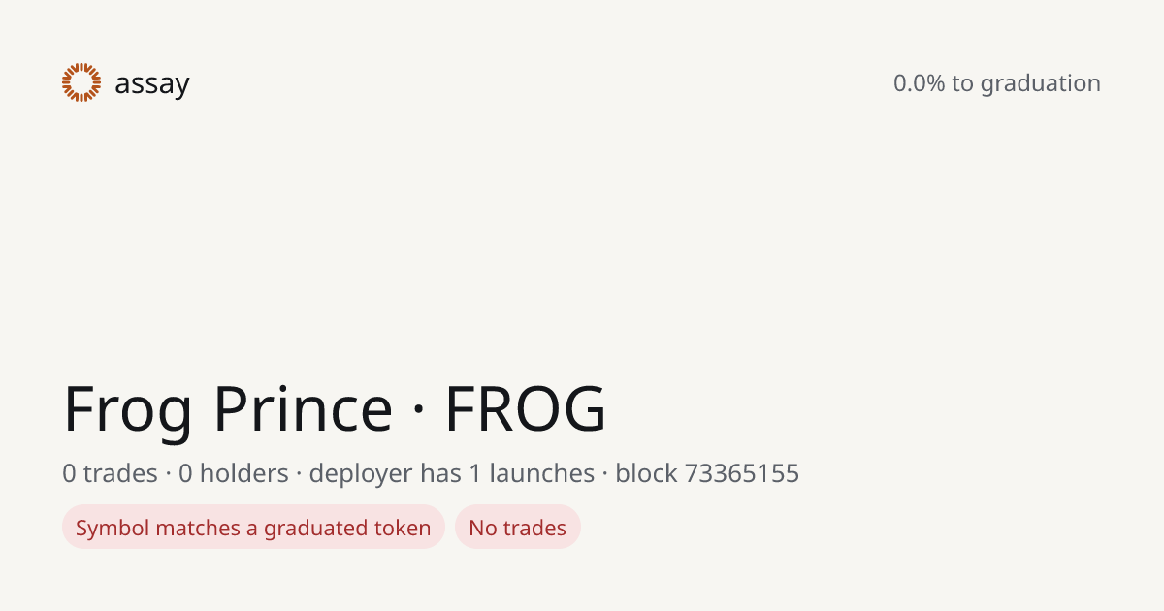
Task: Click the assay sunburst logo icon
Action: (81, 82)
